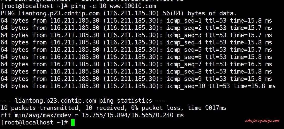
Task: Click the ping statistics separator line
Action: (83, 101)
